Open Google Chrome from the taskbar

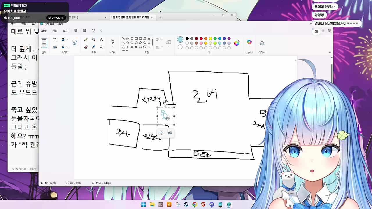click(x=195, y=204)
